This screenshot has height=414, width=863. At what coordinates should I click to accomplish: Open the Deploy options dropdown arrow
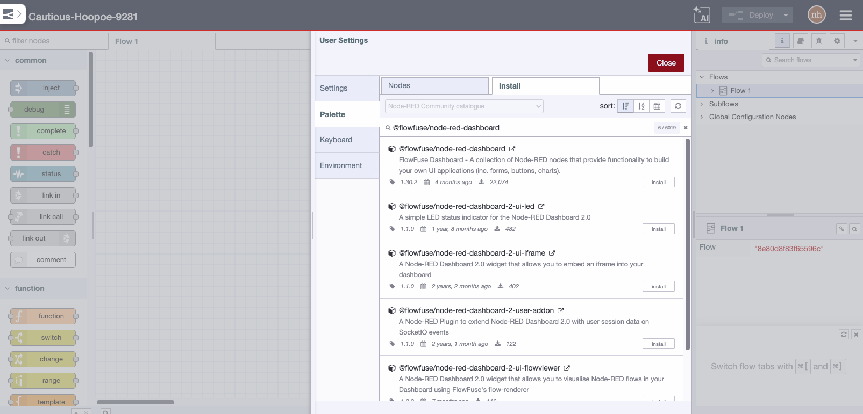click(786, 15)
